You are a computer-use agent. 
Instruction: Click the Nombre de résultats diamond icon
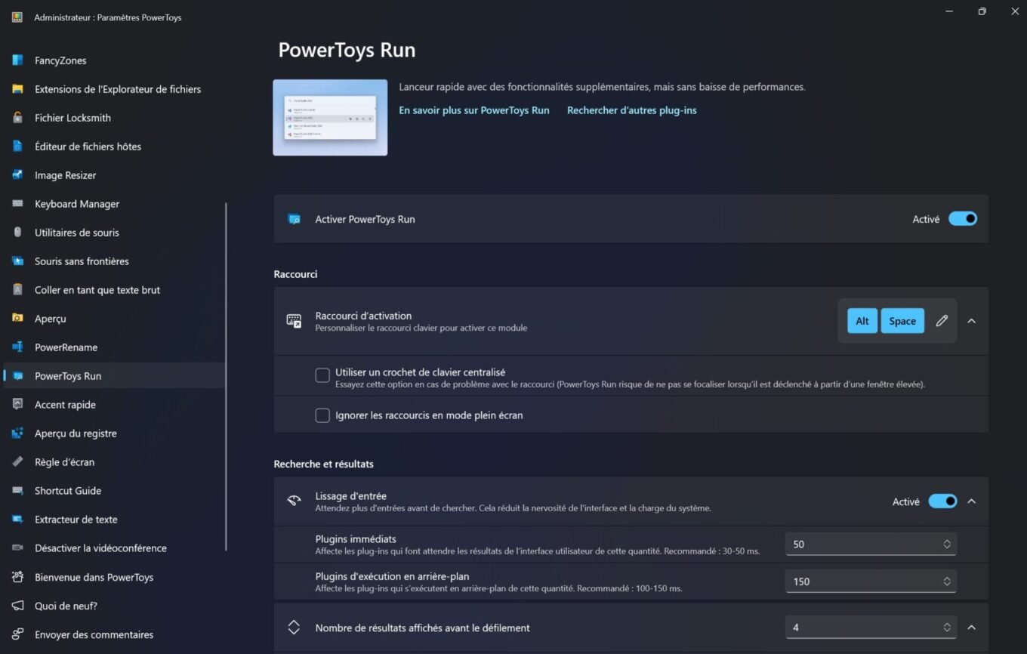[x=294, y=628]
